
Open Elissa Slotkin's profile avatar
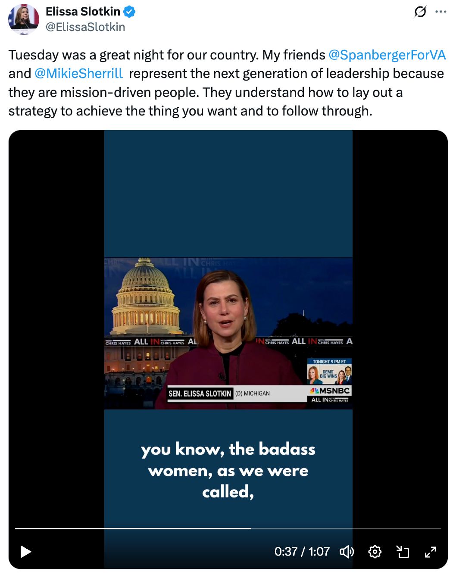point(24,19)
